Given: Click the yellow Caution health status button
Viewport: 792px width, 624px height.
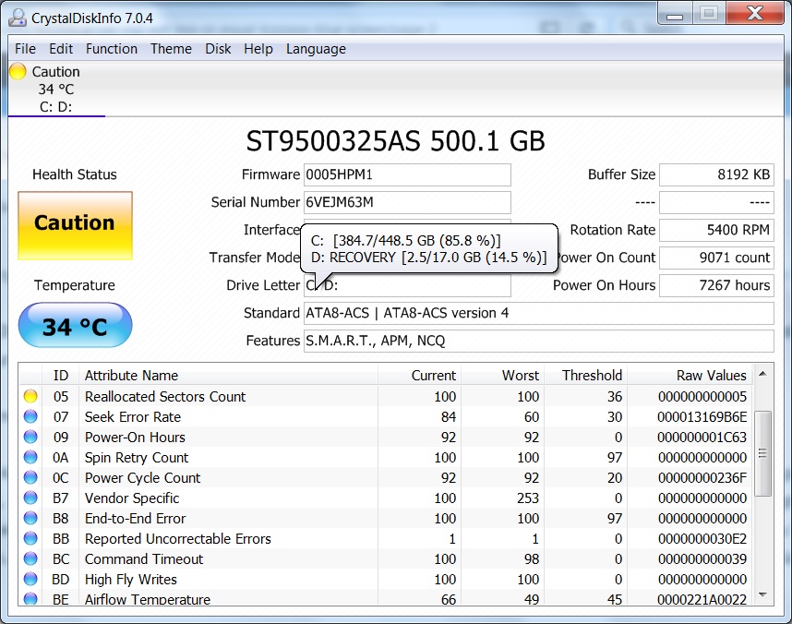Looking at the screenshot, I should [76, 225].
